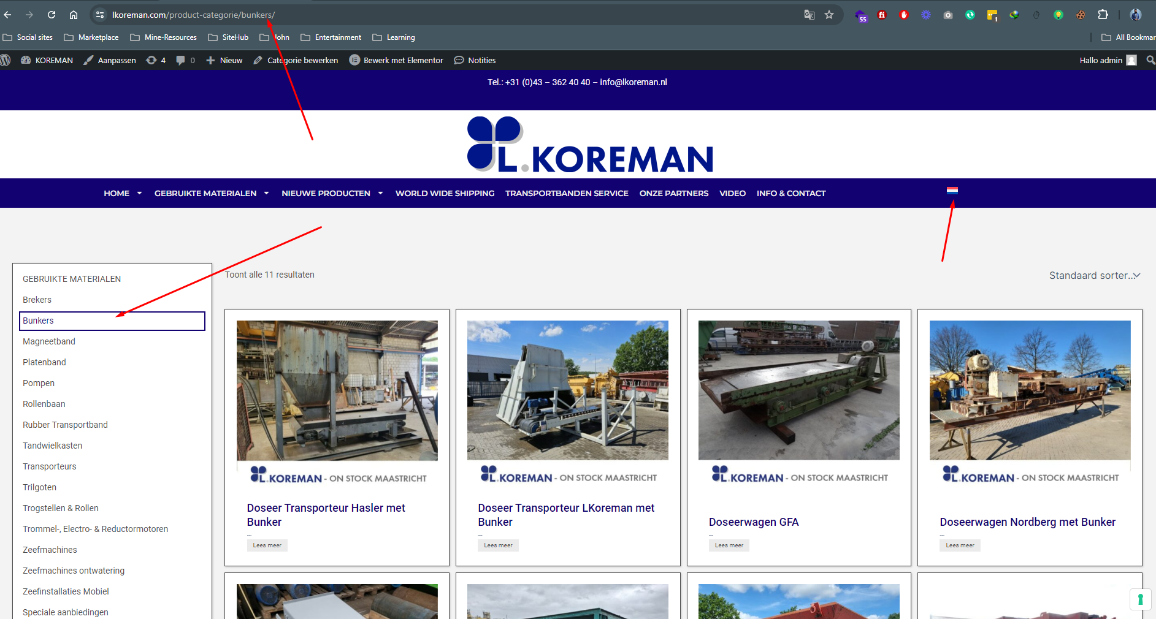
Task: Select Magneetband in sidebar categories
Action: pos(49,341)
